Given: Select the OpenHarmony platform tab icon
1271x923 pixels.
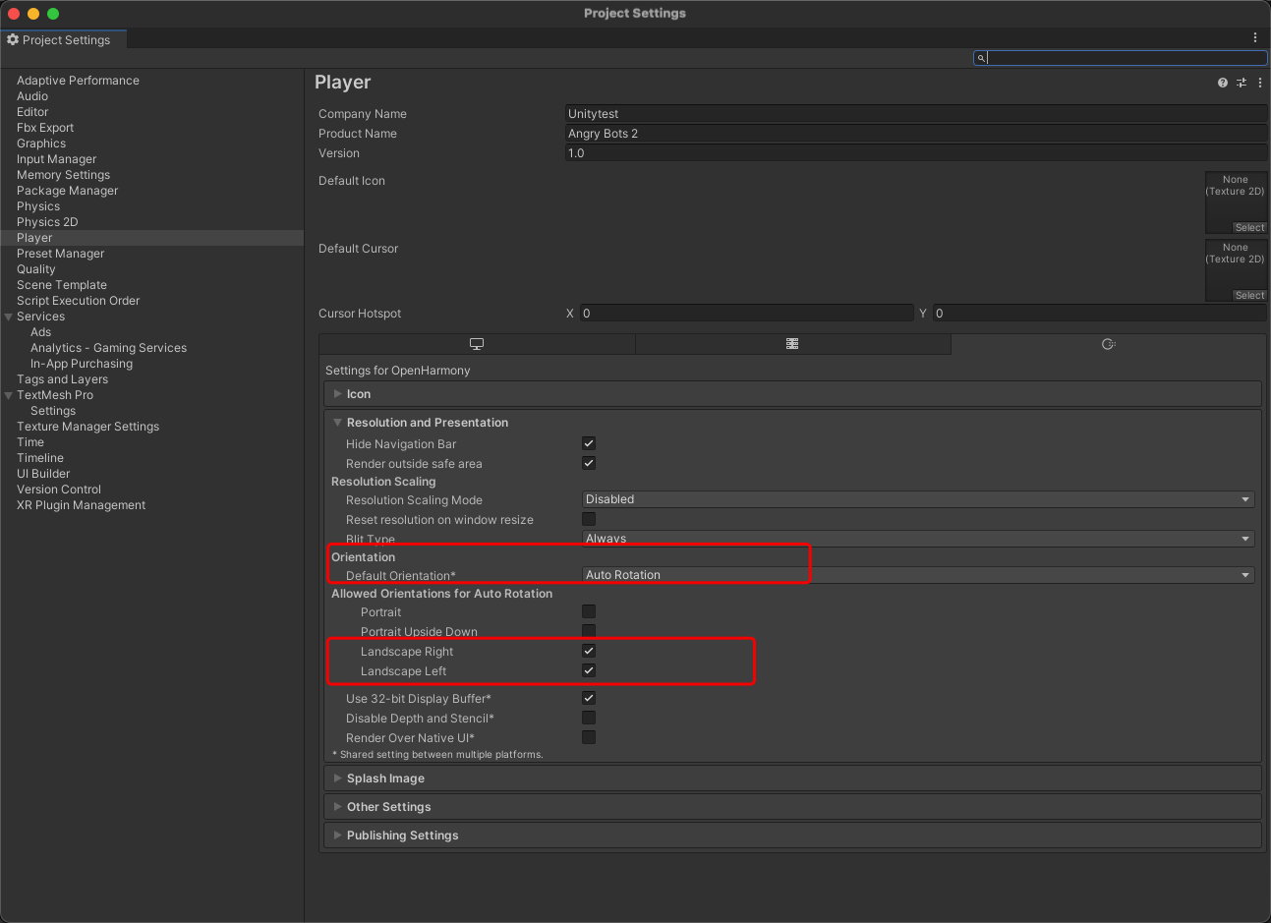Looking at the screenshot, I should click(1108, 344).
